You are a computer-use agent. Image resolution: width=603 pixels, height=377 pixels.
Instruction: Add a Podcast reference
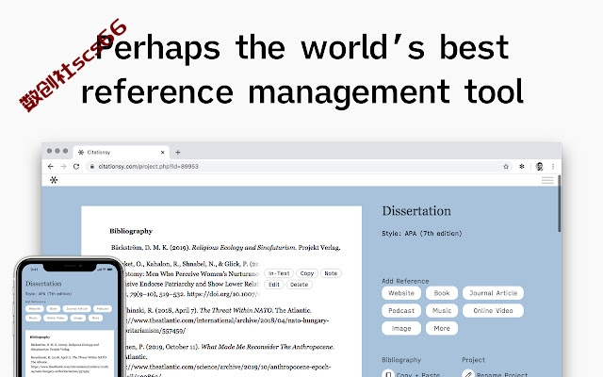401,310
